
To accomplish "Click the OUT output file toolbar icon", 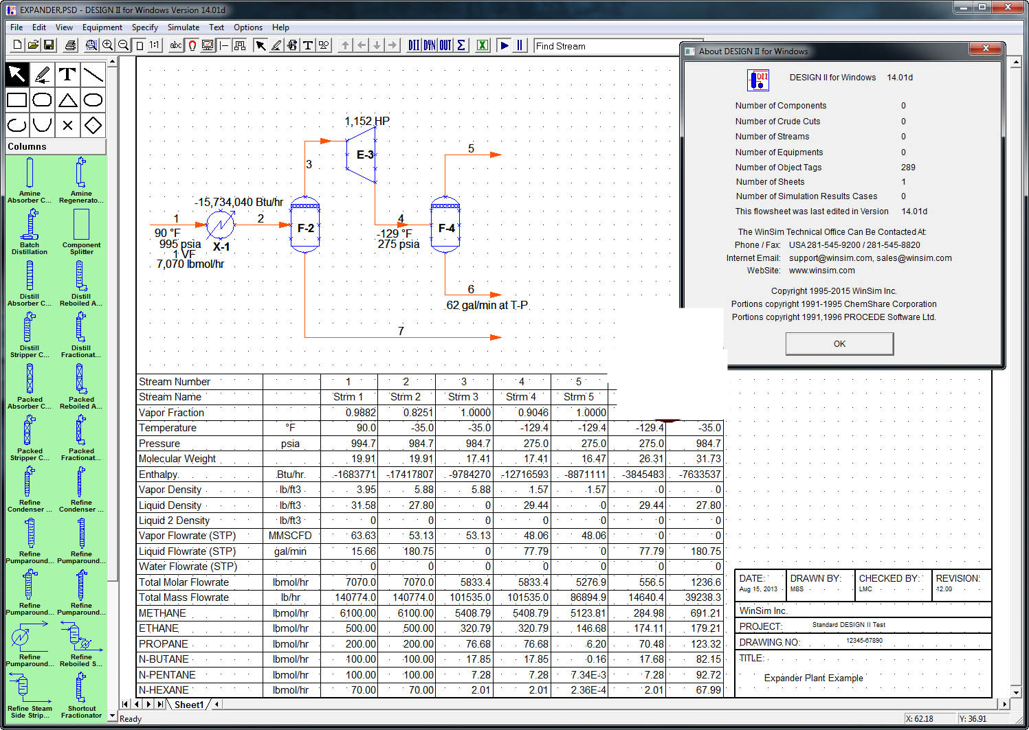I will coord(445,45).
